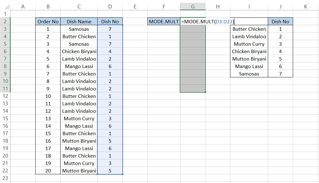Screen dimensions: 319x183
Task: Click the Order No header cell
Action: point(48,21)
